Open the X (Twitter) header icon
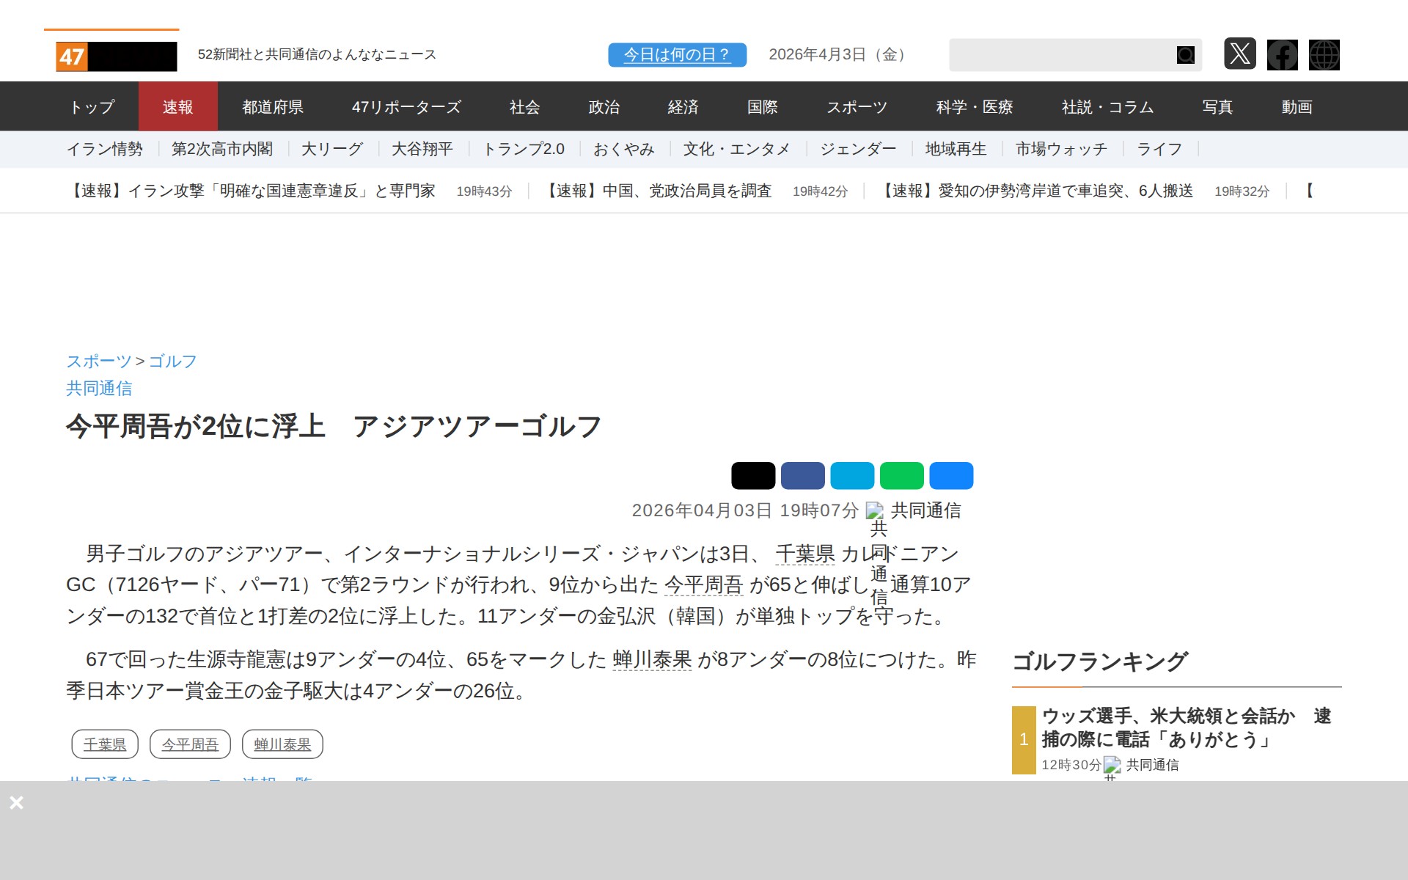Viewport: 1408px width, 880px height. 1239,54
